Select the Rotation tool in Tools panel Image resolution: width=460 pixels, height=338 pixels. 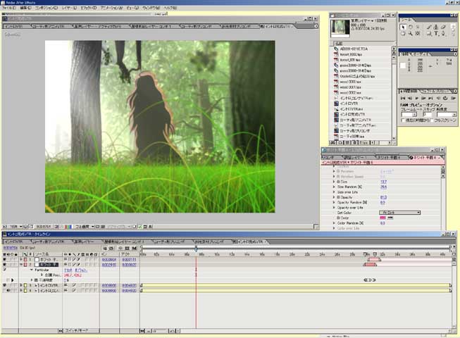[x=411, y=27]
